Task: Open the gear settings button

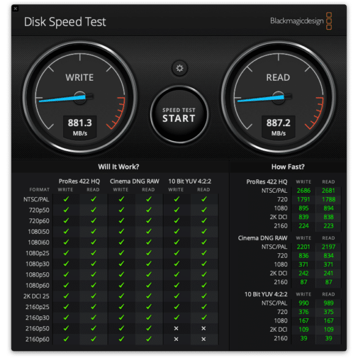Action: point(179,68)
